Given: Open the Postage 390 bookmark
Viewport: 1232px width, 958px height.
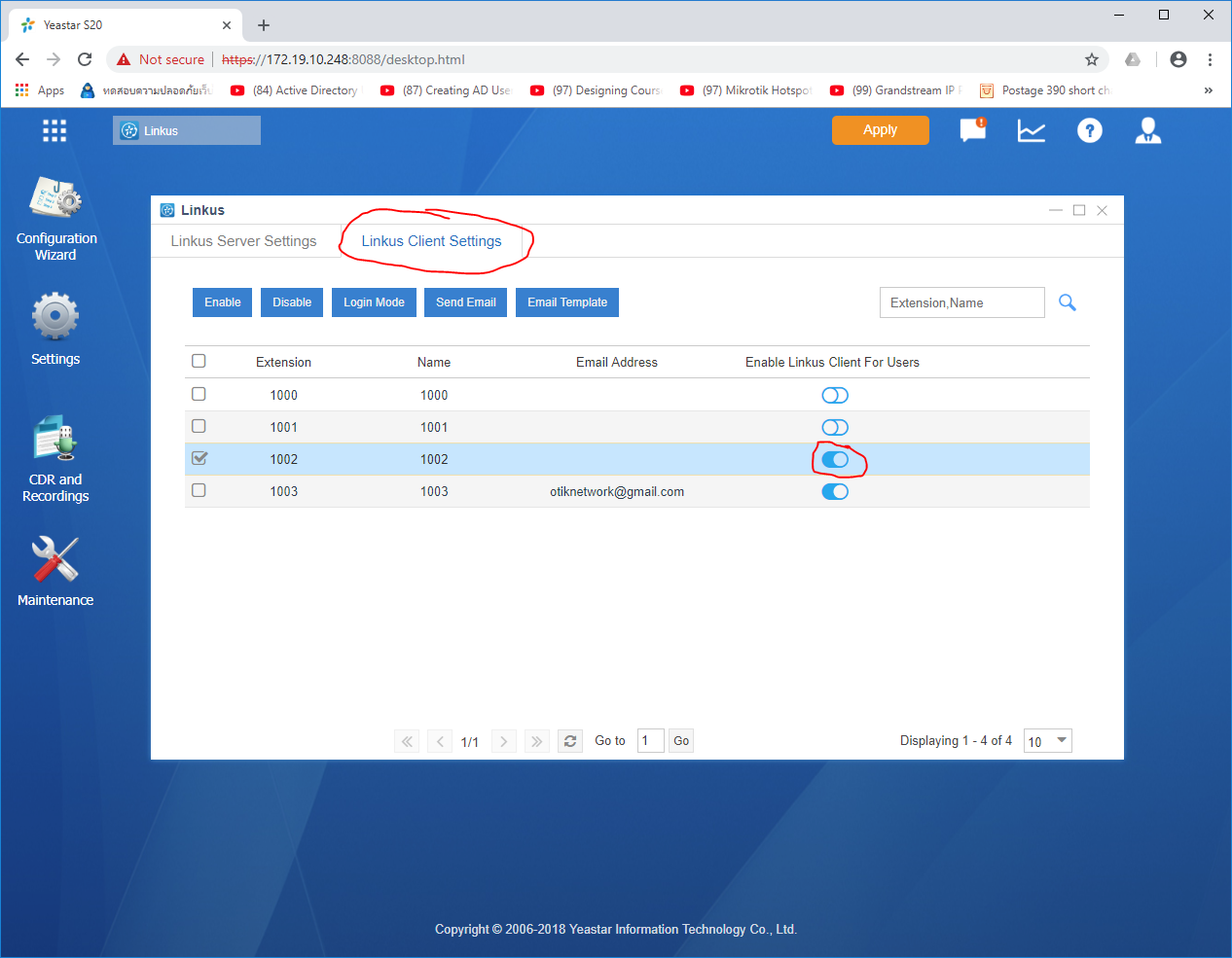Looking at the screenshot, I should pyautogui.click(x=1045, y=90).
